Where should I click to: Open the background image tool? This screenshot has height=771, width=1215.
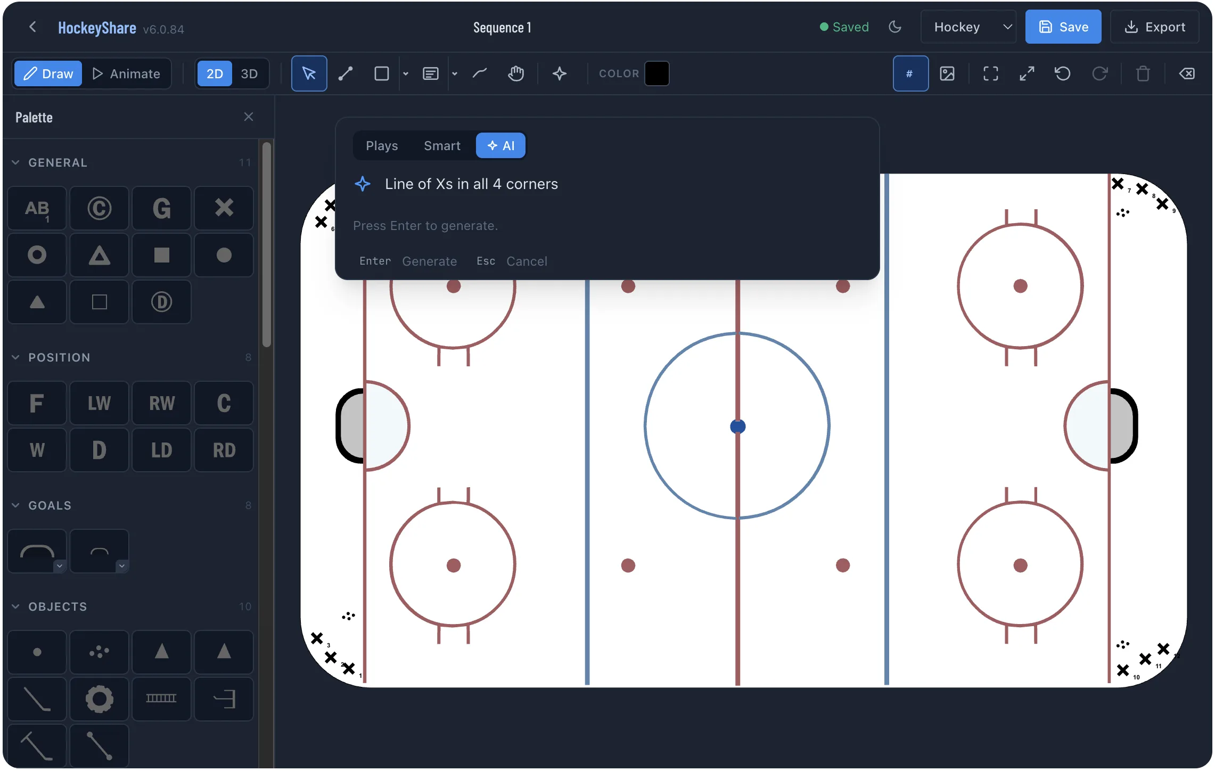[x=947, y=73]
